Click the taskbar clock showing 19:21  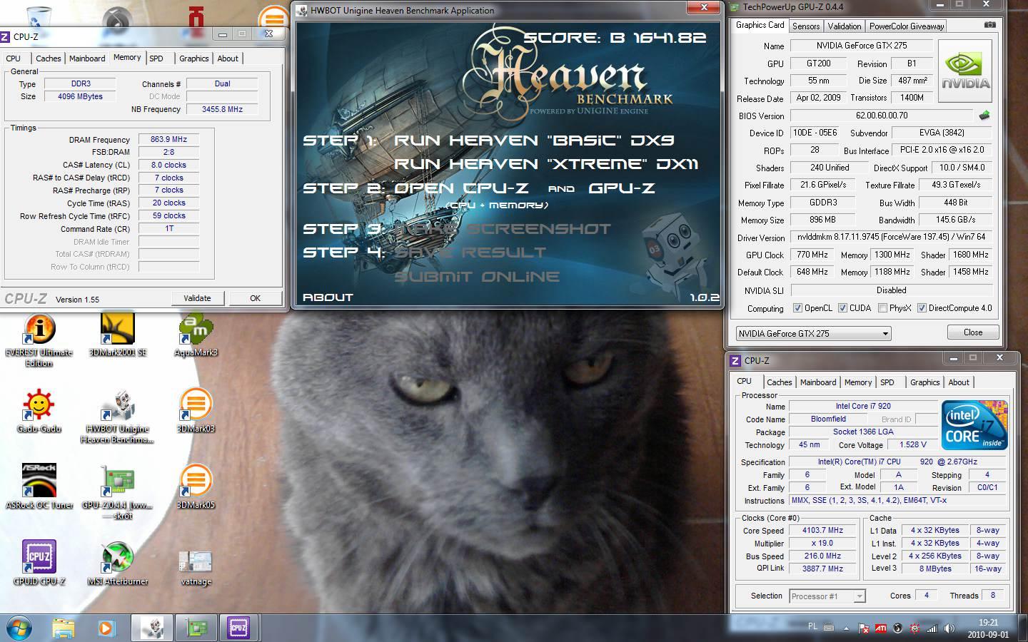click(989, 628)
